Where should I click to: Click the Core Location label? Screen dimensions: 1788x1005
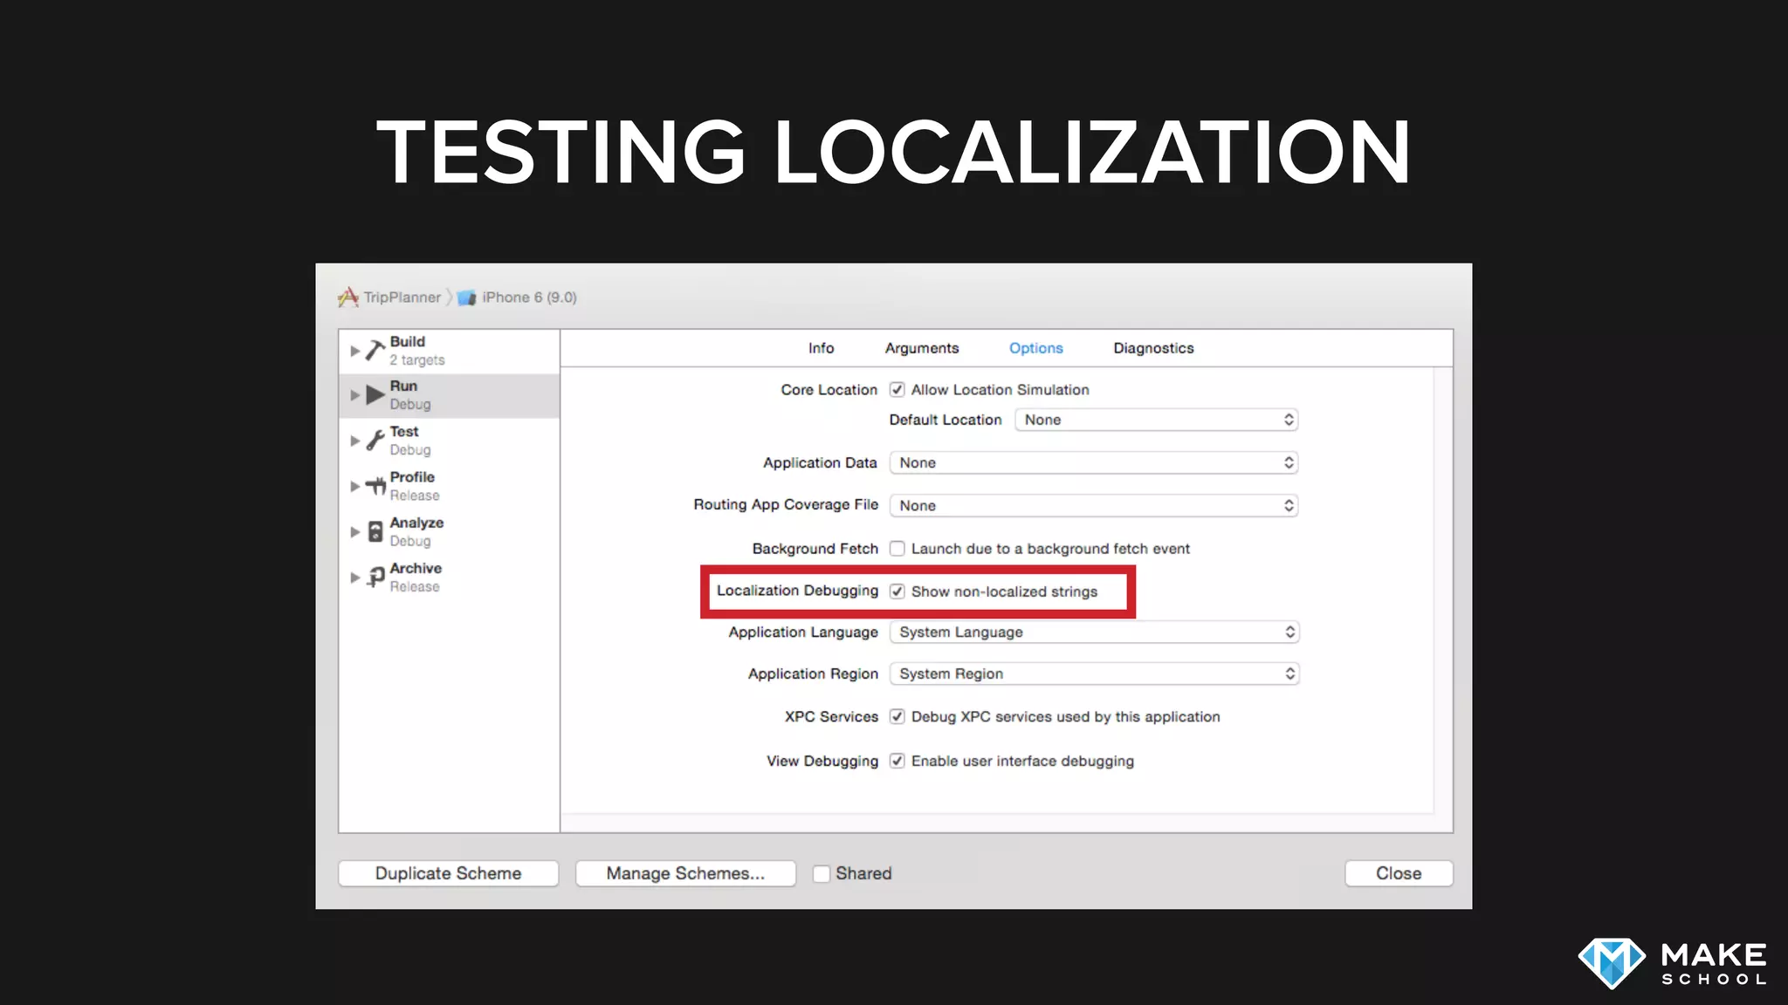tap(829, 390)
